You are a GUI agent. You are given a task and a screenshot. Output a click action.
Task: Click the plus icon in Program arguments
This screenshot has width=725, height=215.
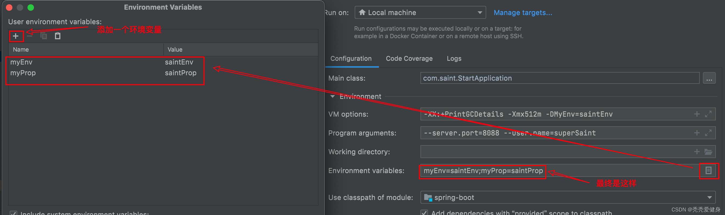[x=697, y=133]
